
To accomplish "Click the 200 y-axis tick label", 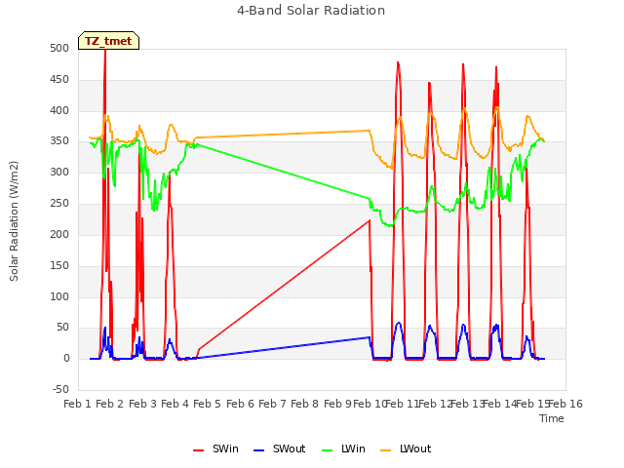I will point(59,234).
